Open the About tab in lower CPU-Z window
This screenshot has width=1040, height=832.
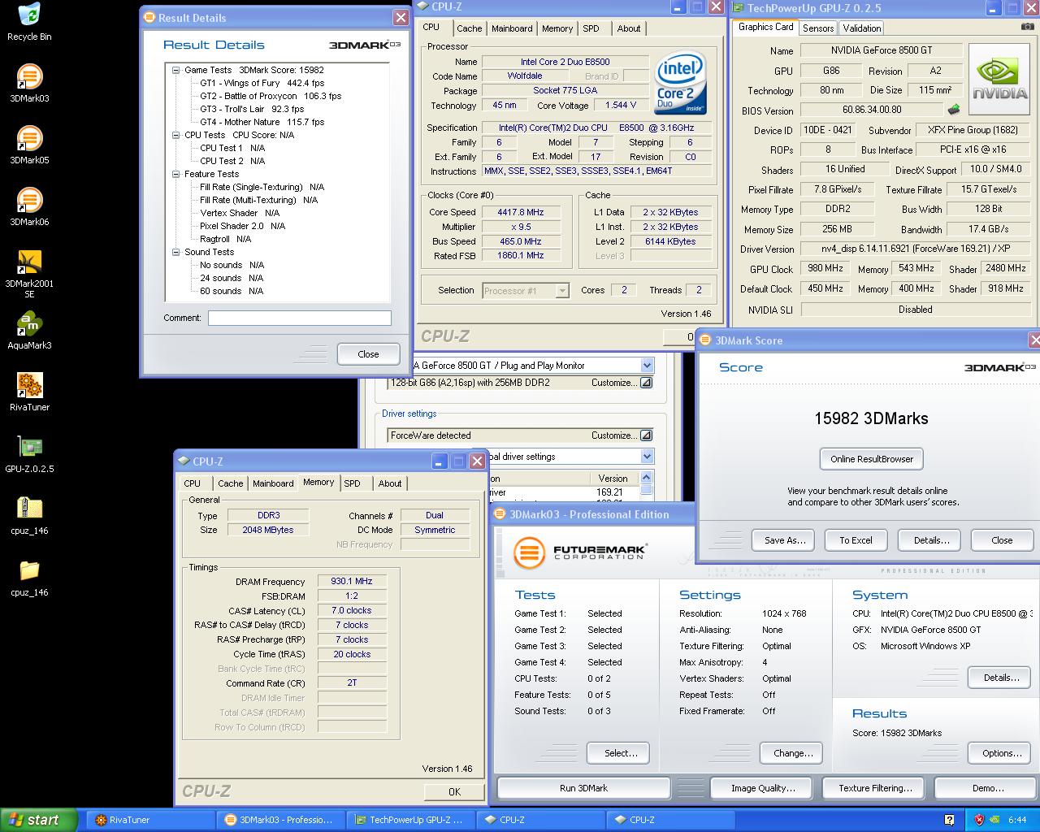pyautogui.click(x=390, y=483)
